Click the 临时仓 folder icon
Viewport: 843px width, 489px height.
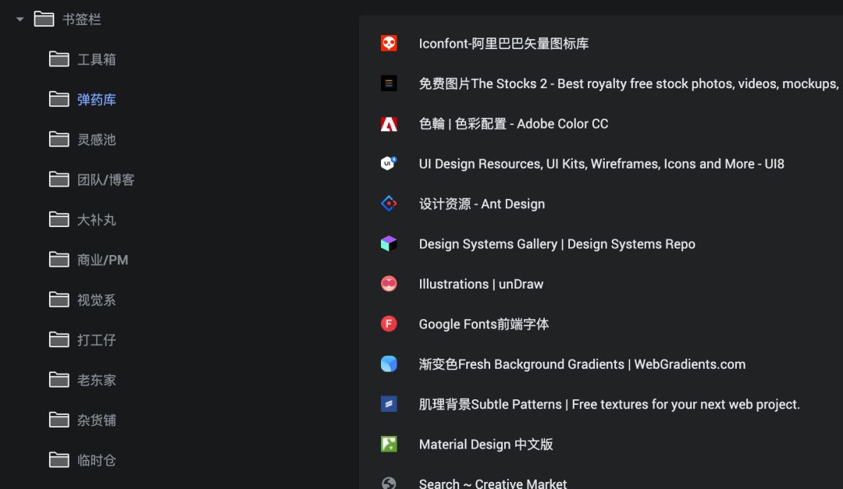(x=59, y=460)
